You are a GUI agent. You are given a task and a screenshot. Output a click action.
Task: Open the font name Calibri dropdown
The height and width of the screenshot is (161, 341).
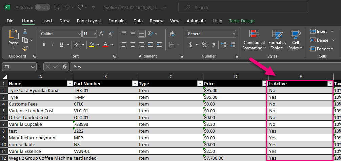[x=79, y=34]
